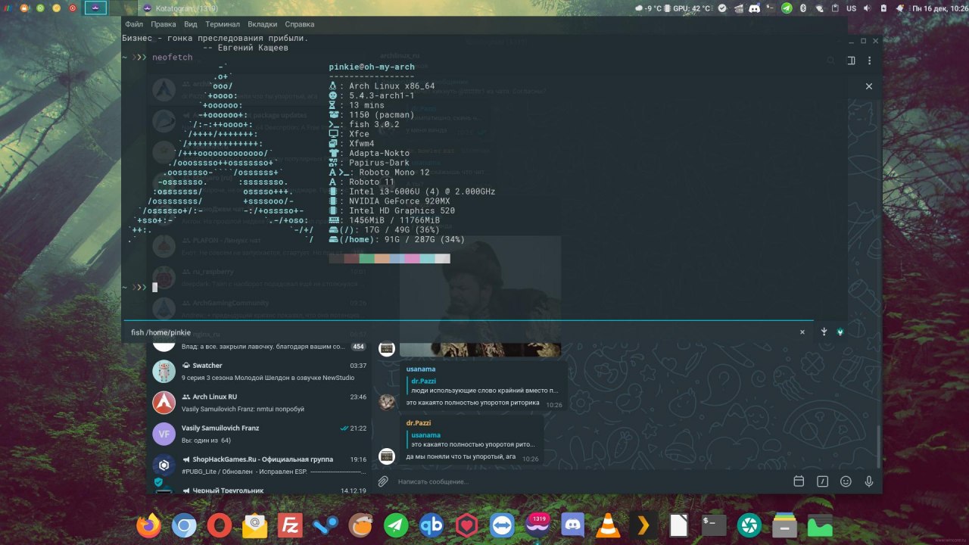Launch Discord from the dock
The height and width of the screenshot is (545, 969).
click(x=573, y=525)
